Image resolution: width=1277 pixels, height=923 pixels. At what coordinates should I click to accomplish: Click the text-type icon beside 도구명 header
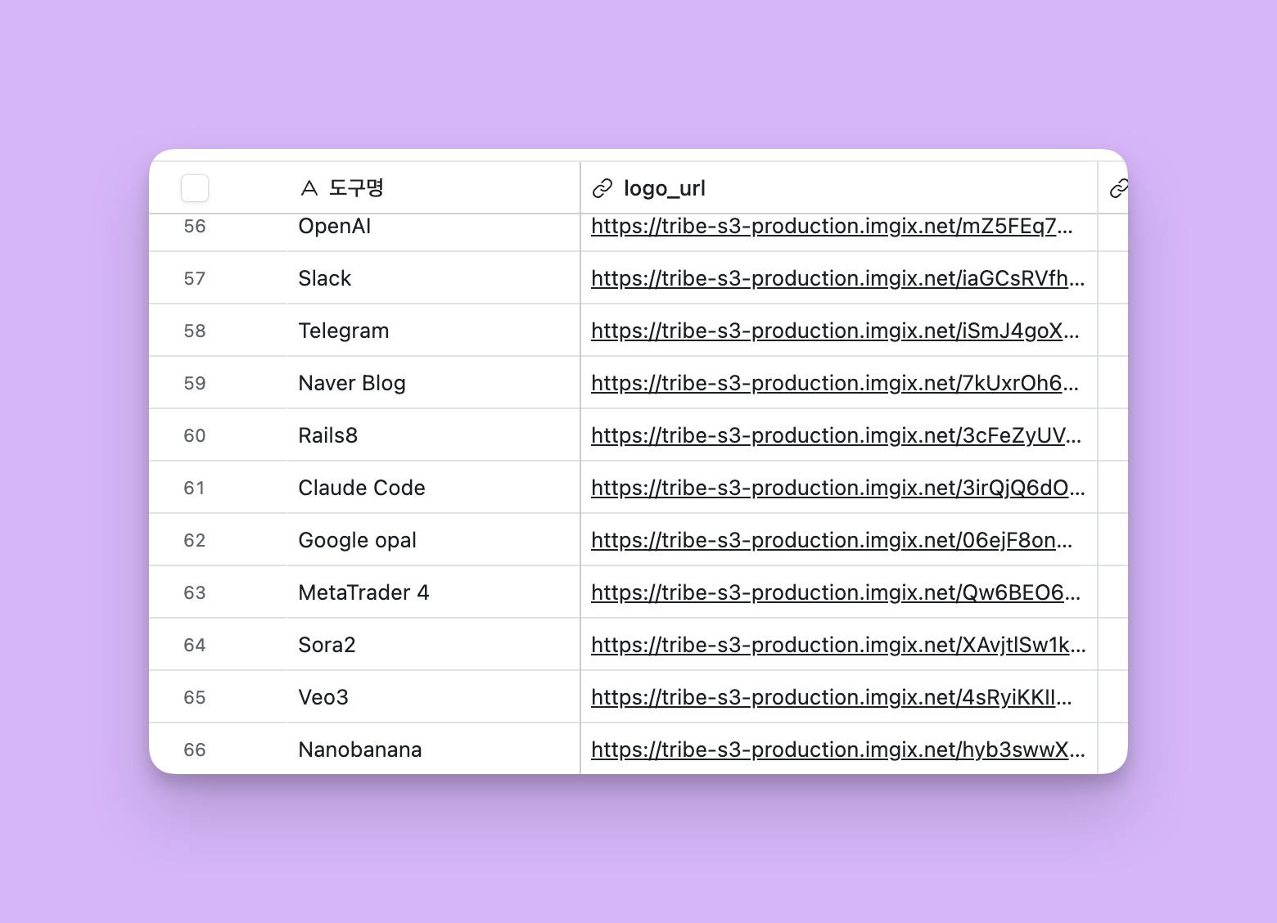[309, 187]
